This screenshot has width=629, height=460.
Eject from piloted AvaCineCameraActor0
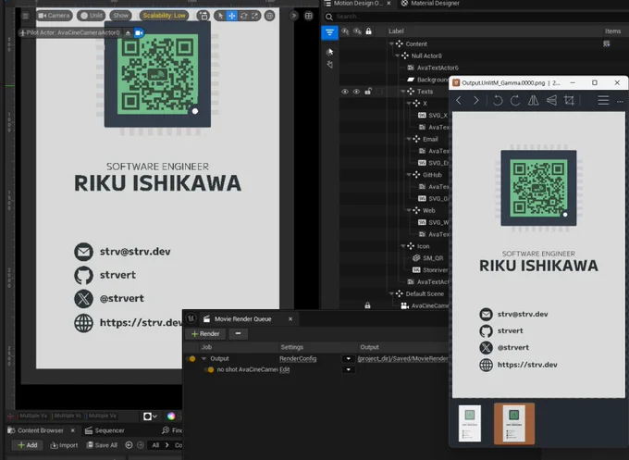pos(128,32)
